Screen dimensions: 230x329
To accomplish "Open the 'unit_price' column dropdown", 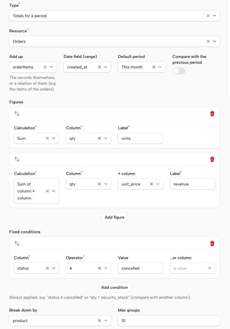I will coord(158,184).
